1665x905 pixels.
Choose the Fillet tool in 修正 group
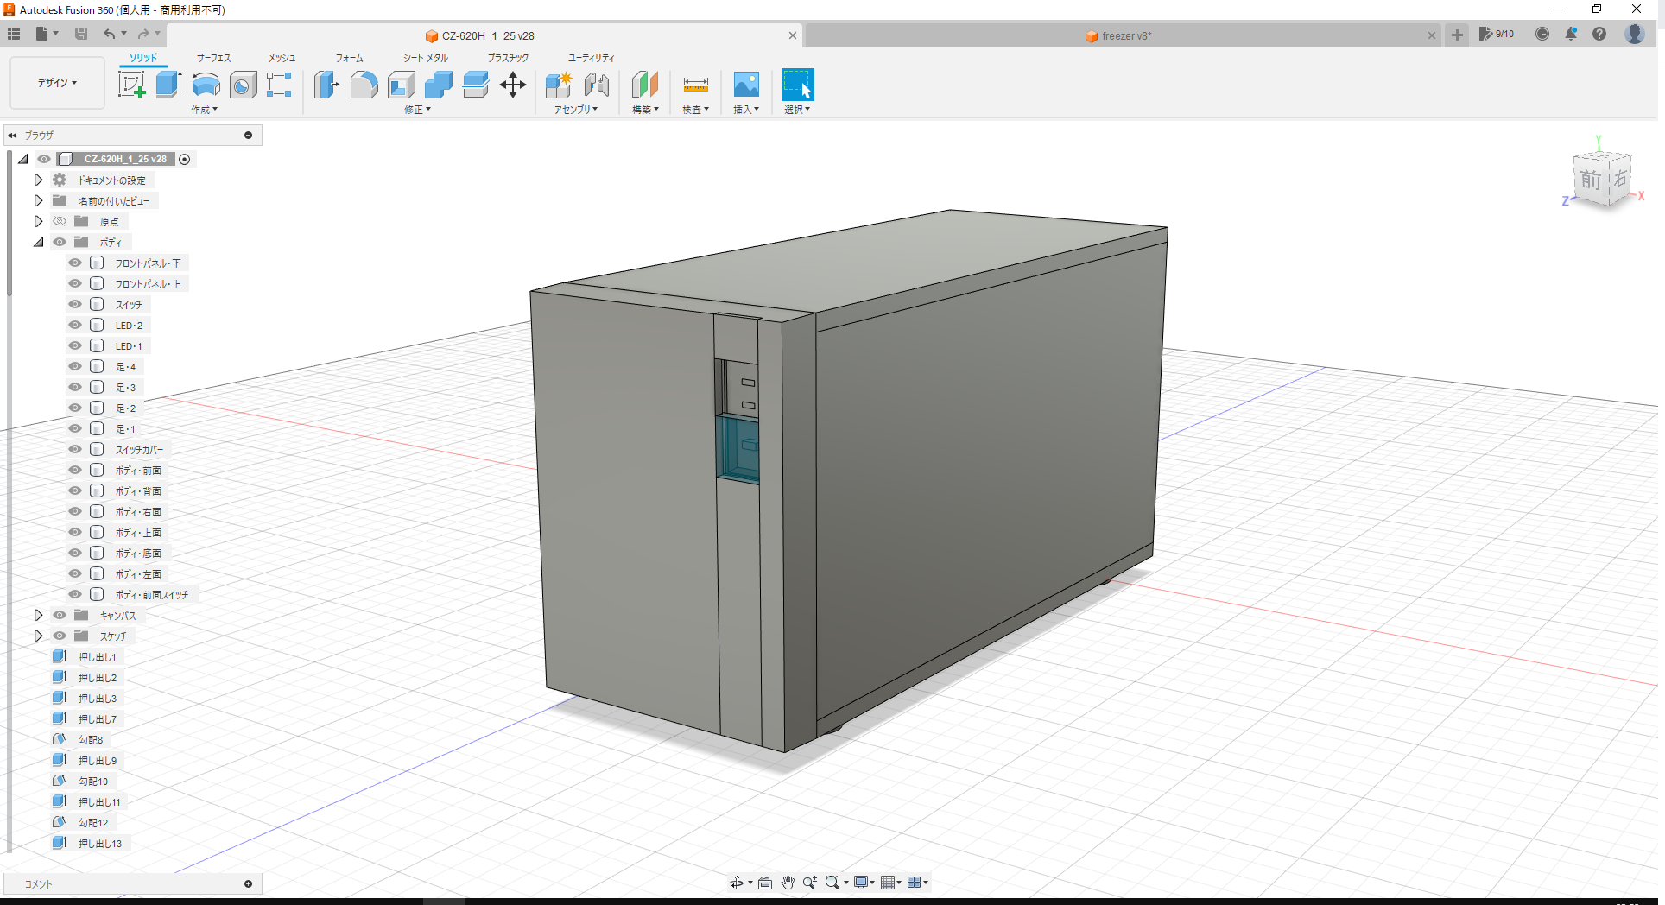pos(364,84)
